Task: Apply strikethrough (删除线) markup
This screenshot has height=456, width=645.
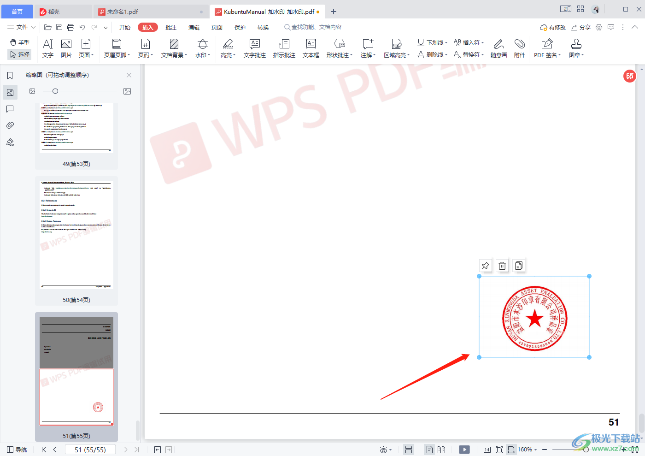Action: (x=432, y=54)
